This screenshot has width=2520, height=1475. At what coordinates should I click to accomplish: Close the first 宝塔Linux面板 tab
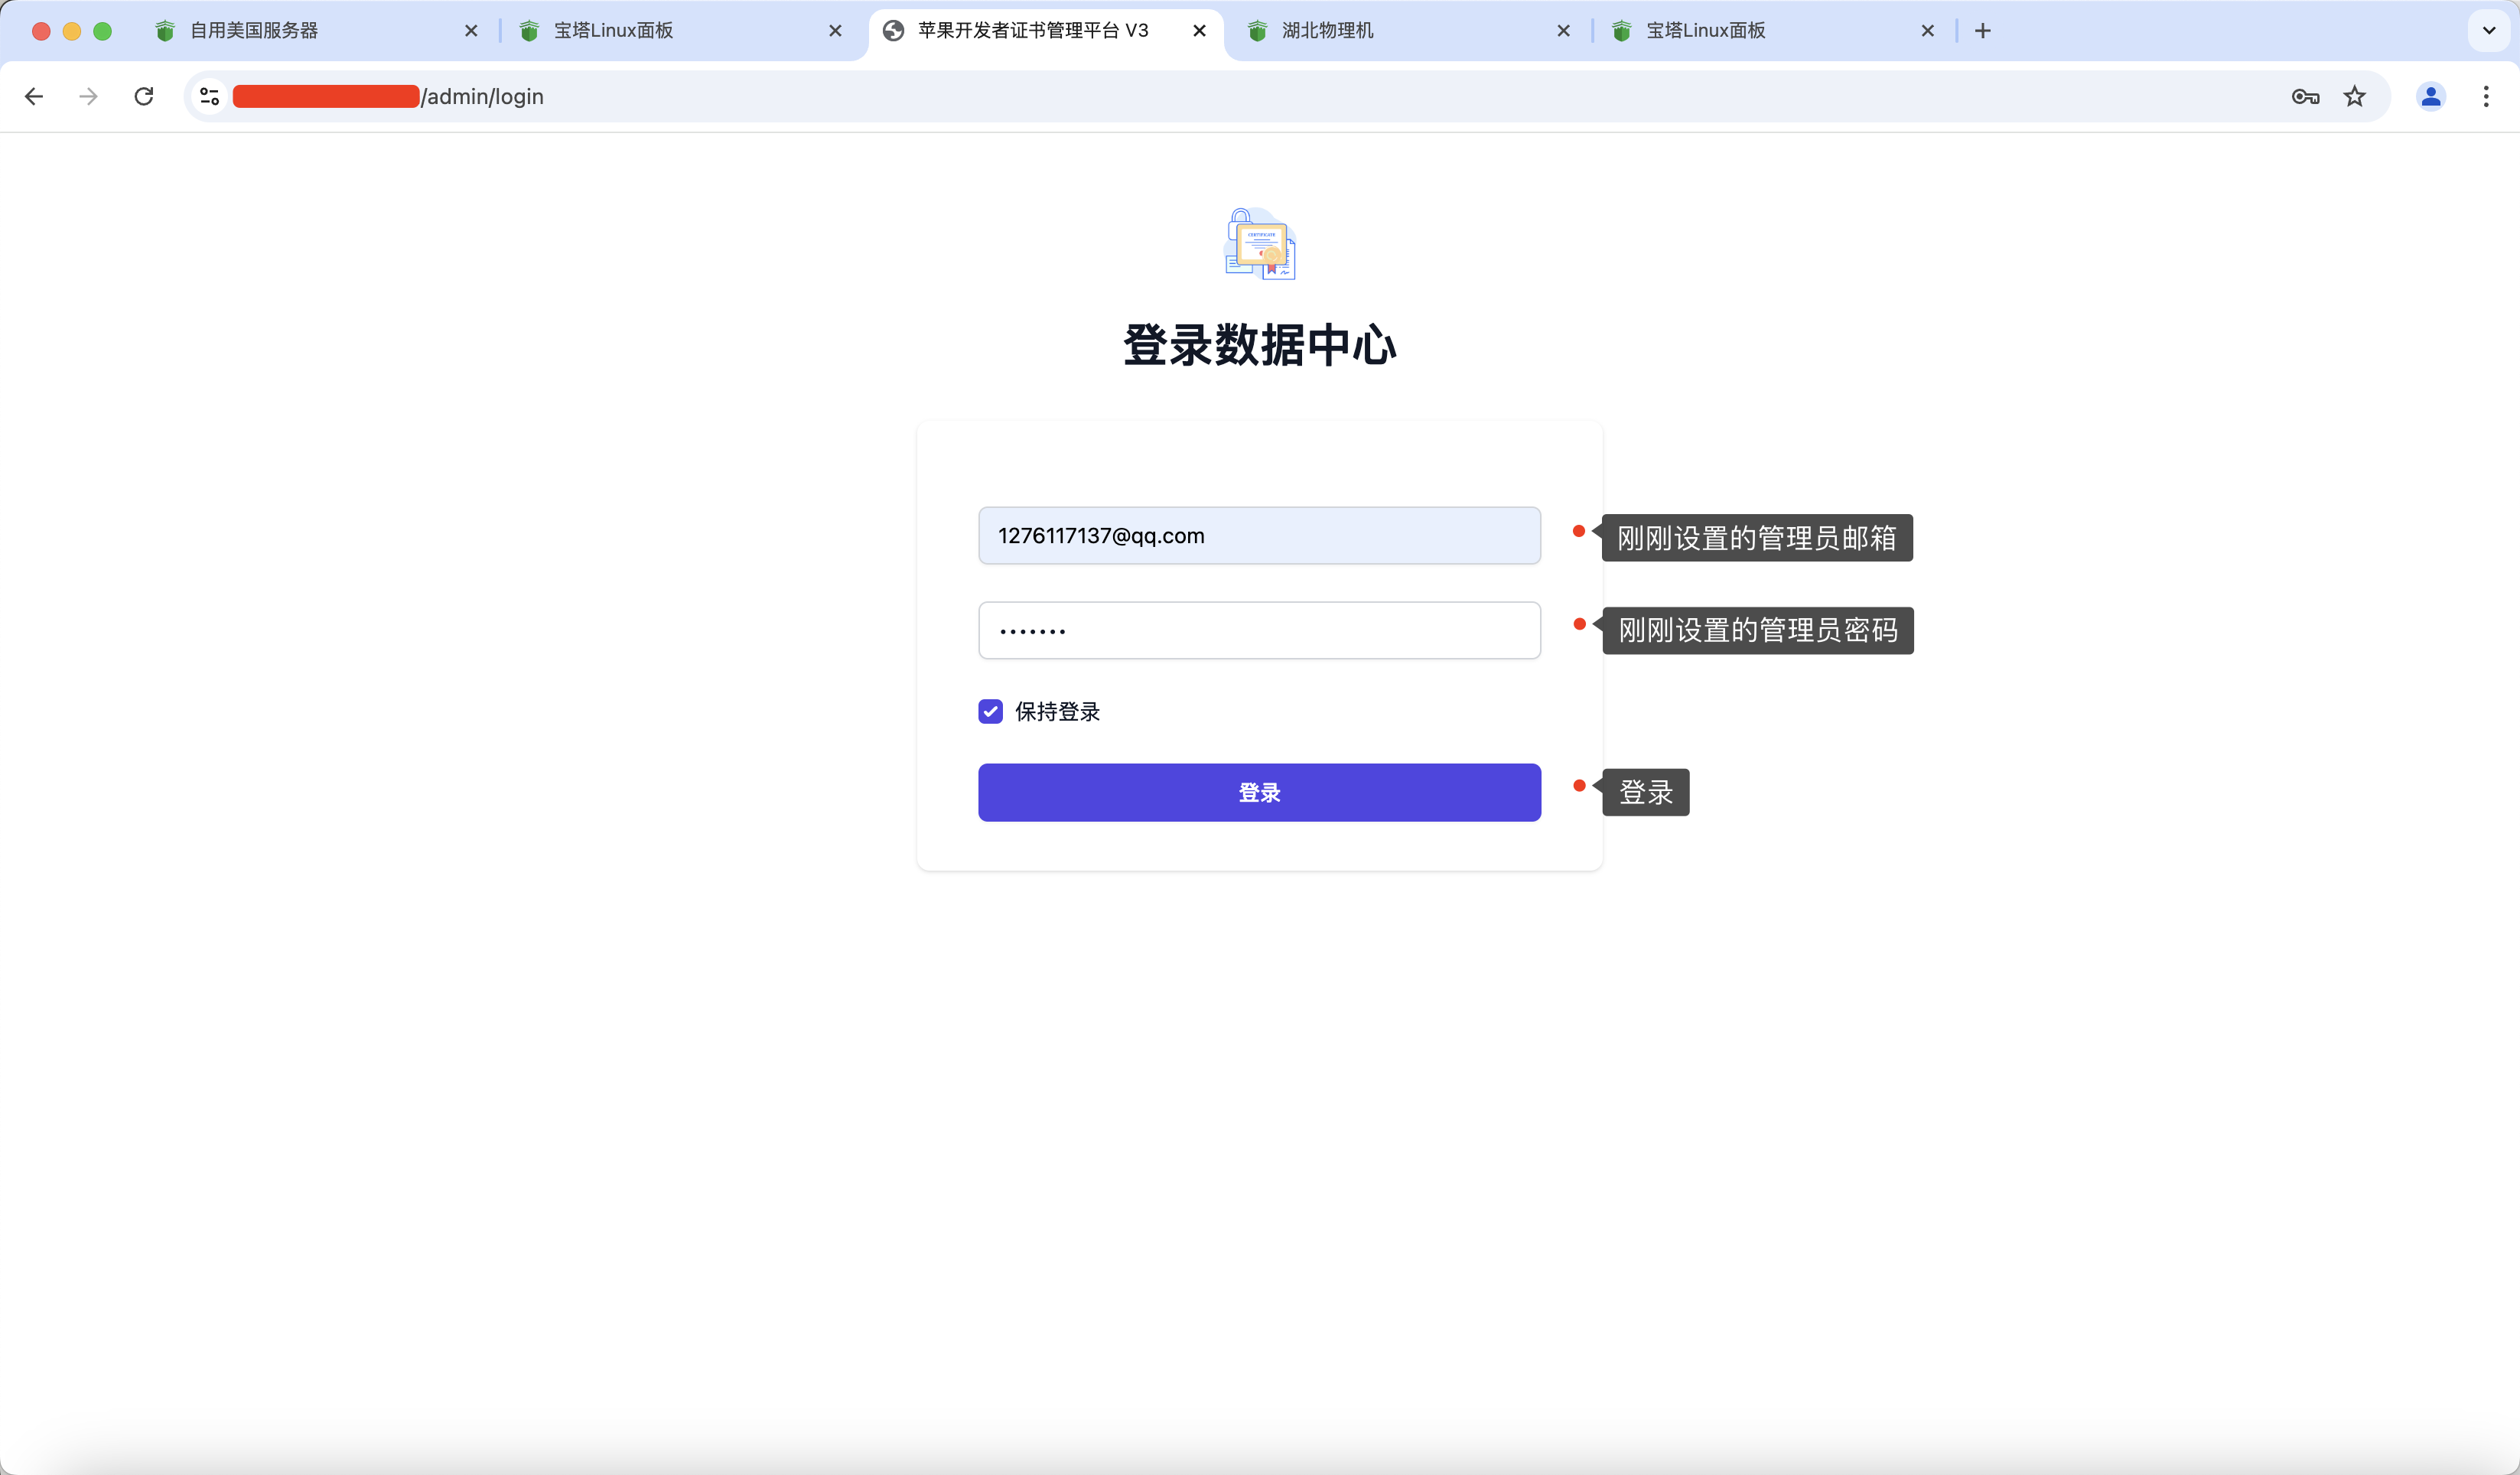(x=835, y=31)
